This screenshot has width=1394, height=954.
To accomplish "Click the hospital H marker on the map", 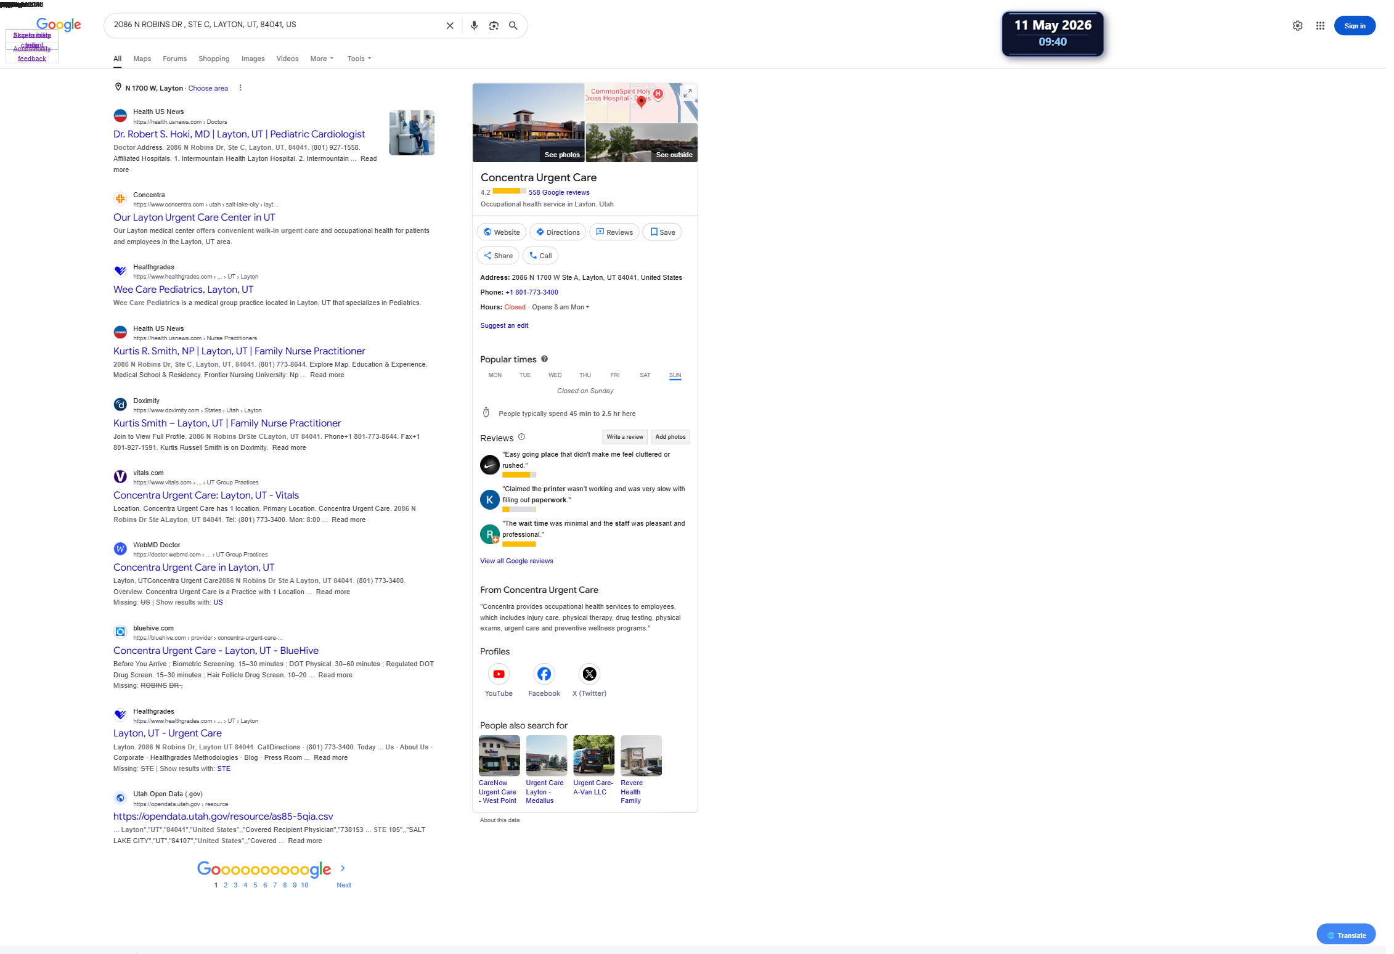I will pyautogui.click(x=658, y=94).
